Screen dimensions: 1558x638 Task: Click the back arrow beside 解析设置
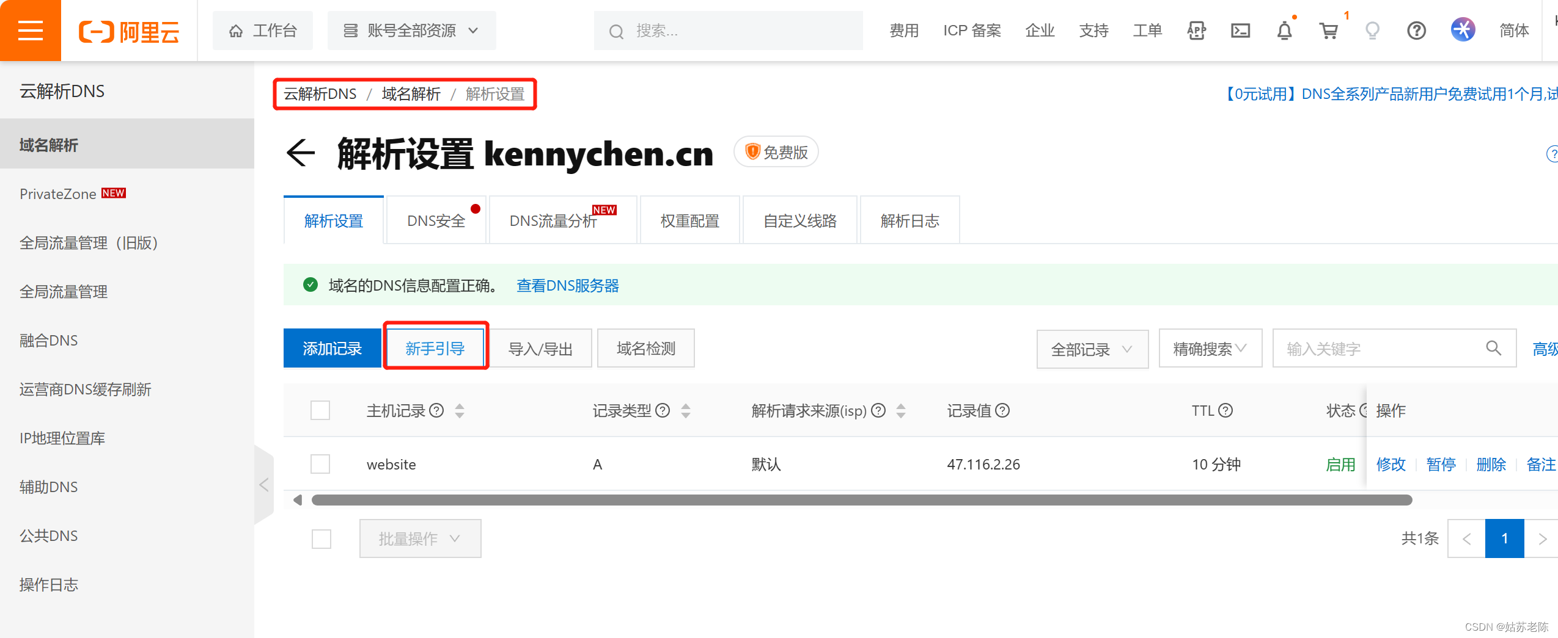click(300, 153)
